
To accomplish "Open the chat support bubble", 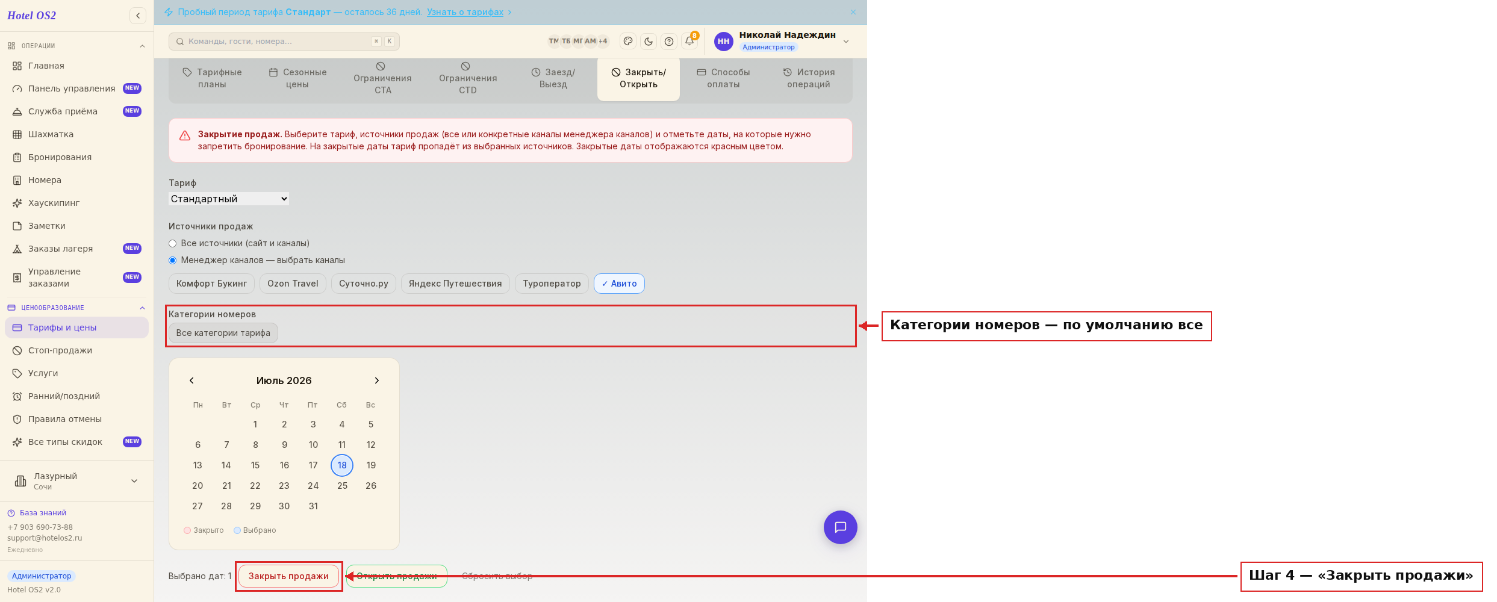I will 841,527.
